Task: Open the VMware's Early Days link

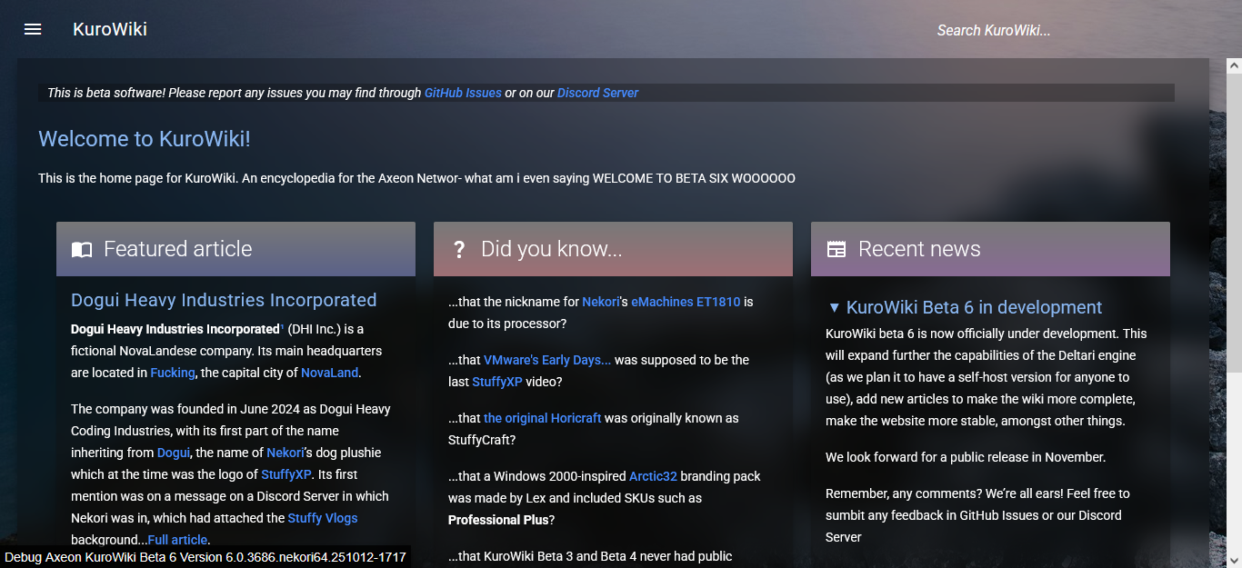Action: (546, 359)
